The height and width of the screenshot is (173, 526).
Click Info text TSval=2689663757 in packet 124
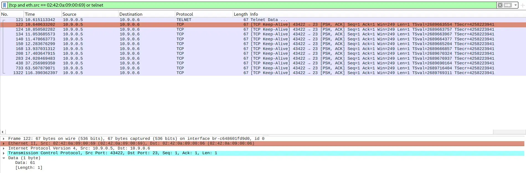(x=432, y=29)
